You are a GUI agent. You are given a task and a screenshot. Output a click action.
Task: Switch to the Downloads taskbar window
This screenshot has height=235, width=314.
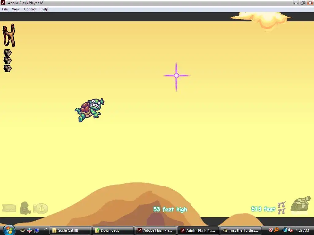[113, 230]
